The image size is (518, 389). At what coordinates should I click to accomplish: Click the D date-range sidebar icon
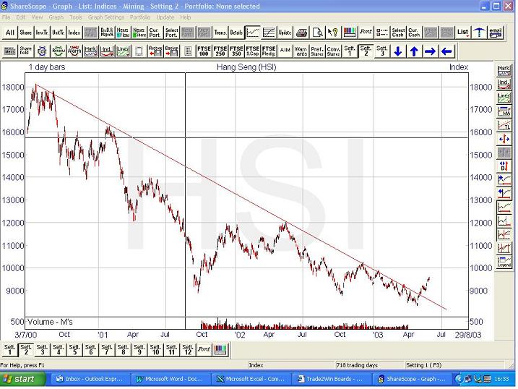click(x=504, y=166)
